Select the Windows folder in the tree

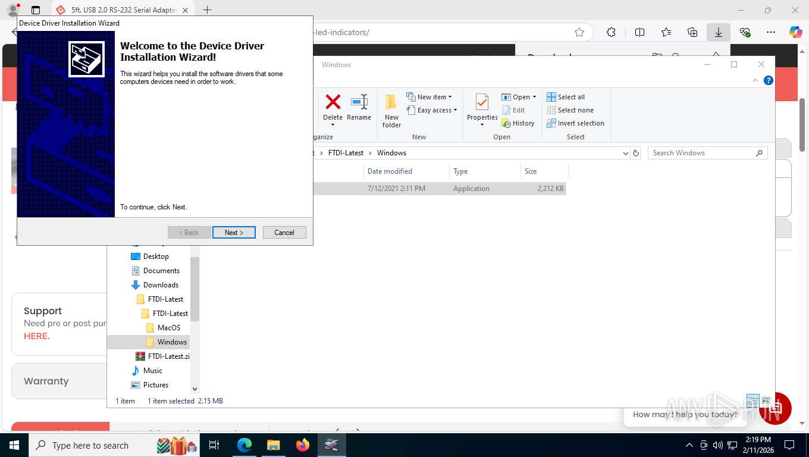click(x=166, y=342)
